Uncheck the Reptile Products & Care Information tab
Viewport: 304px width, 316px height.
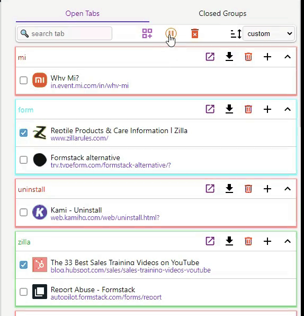23,133
